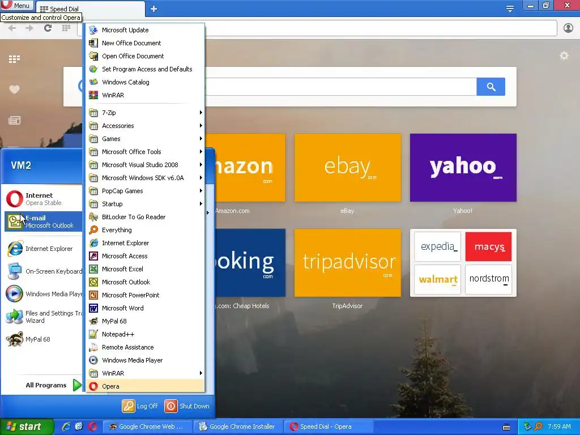
Task: Open the user account icon
Action: [568, 28]
